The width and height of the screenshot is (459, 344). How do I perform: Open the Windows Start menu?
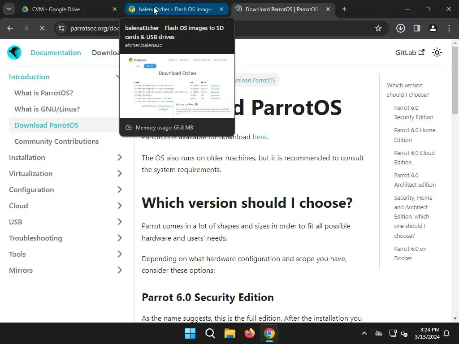click(x=190, y=333)
